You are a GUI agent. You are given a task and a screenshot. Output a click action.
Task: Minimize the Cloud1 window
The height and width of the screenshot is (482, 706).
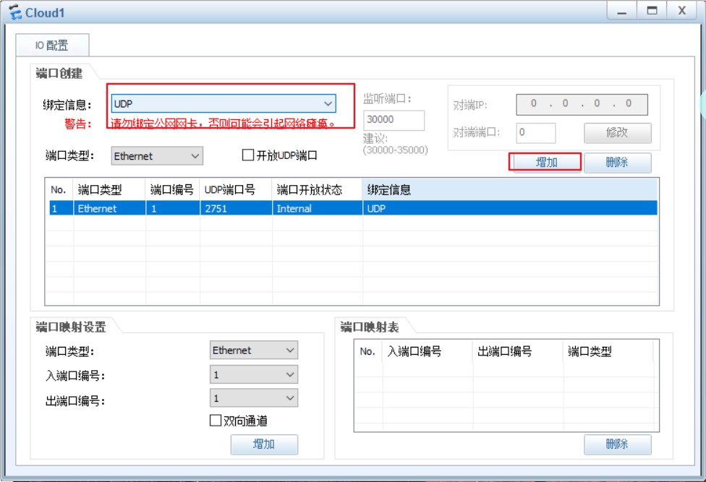pyautogui.click(x=622, y=10)
